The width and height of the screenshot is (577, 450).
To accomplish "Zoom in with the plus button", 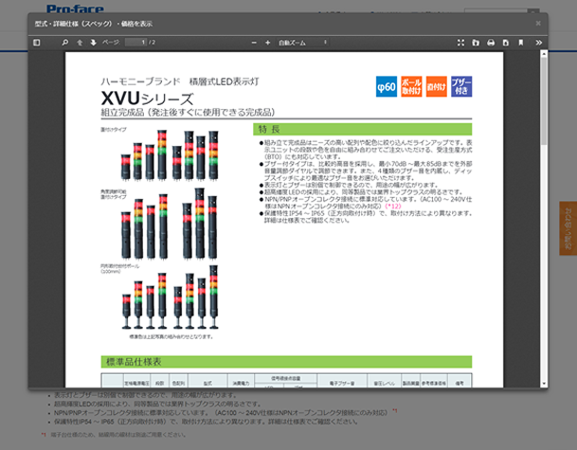I will click(x=268, y=43).
